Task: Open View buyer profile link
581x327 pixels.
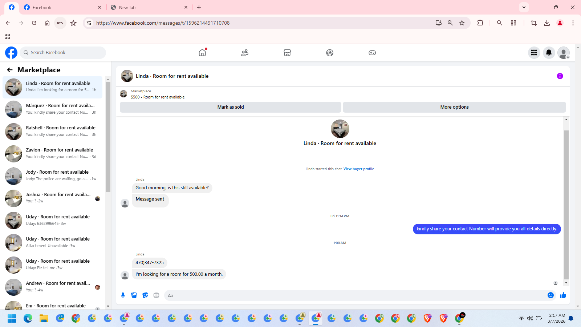Action: click(x=359, y=169)
